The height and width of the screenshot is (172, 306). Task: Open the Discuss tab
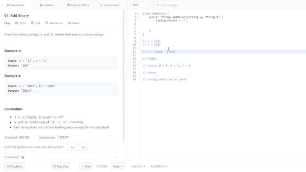click(x=78, y=5)
